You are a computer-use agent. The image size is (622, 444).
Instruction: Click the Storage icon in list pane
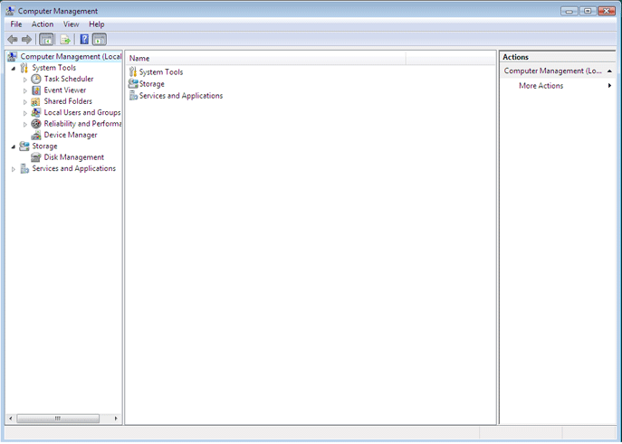click(133, 83)
